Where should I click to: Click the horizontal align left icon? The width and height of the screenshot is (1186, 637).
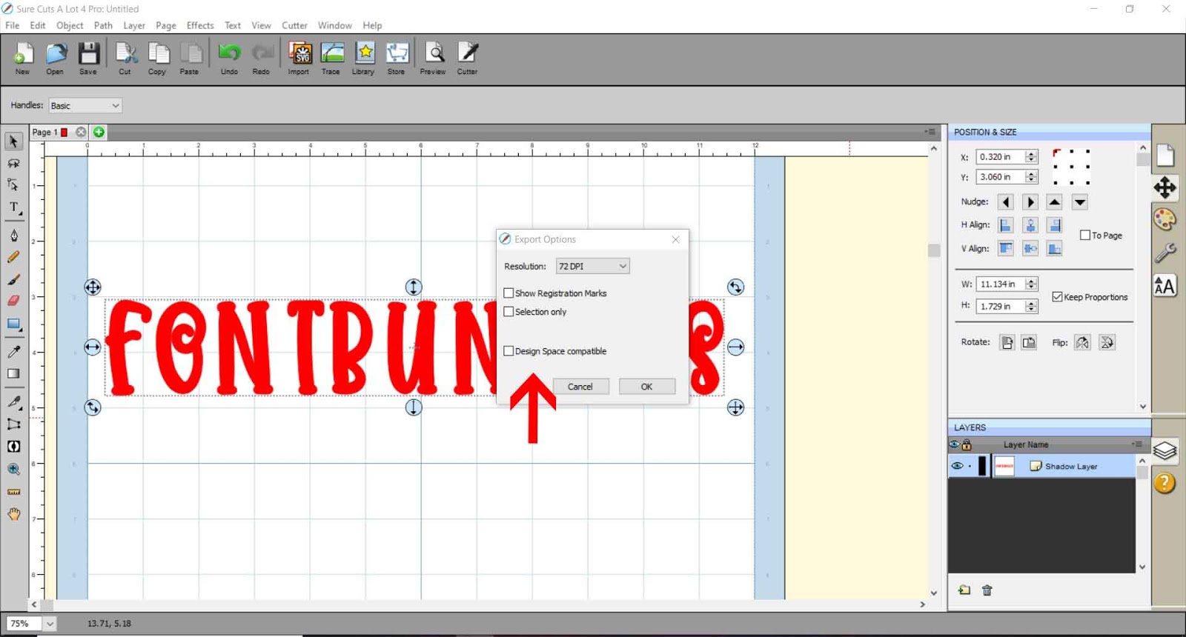coord(1006,225)
